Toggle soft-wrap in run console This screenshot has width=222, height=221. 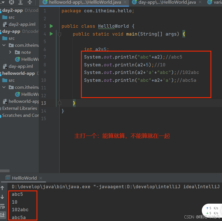point(3,206)
